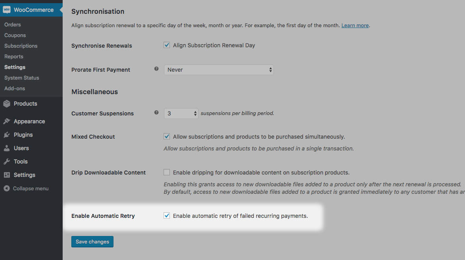Click the Settings sliders icon in sidebar
The image size is (465, 260).
[x=7, y=175]
